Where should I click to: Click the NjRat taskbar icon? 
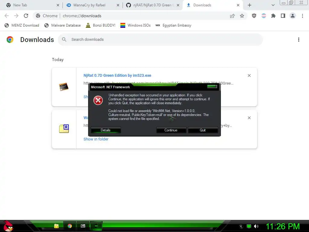tap(96, 226)
